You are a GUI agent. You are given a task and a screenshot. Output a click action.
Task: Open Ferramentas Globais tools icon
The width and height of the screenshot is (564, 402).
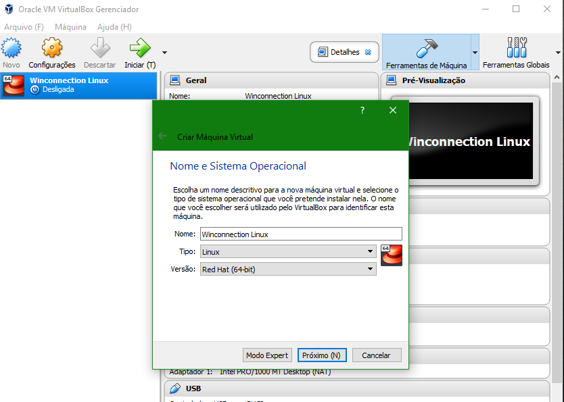(x=516, y=48)
